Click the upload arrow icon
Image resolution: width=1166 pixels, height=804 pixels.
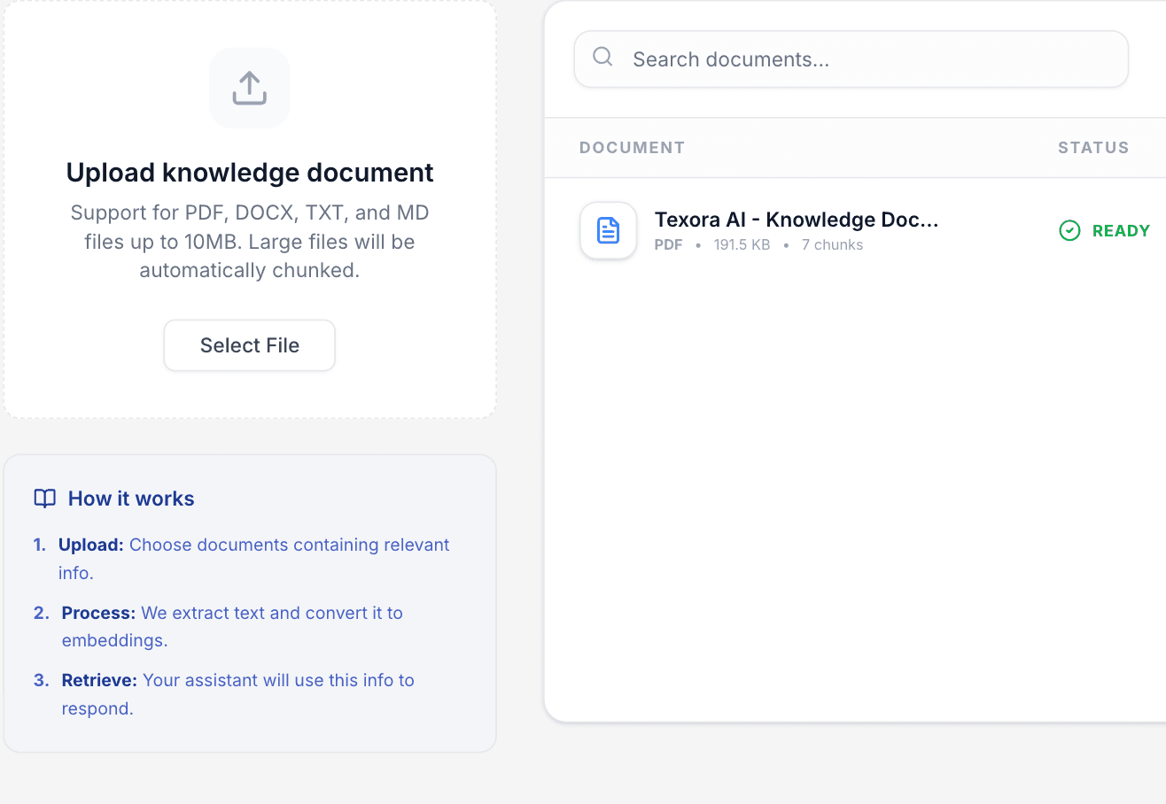coord(250,88)
